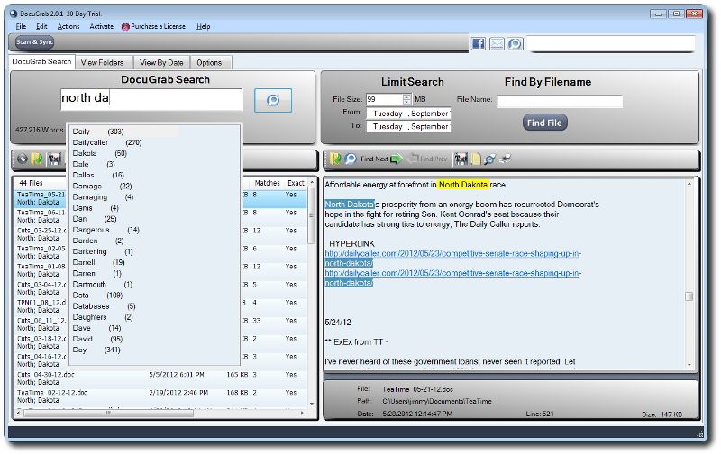Screen dimensions: 721x455
Task: Click the last gray icon in preview toolbar
Action: pos(505,159)
